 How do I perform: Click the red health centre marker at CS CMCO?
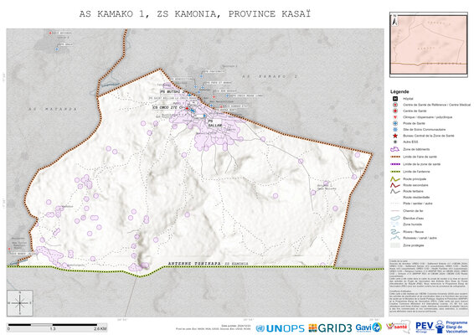click(x=187, y=108)
